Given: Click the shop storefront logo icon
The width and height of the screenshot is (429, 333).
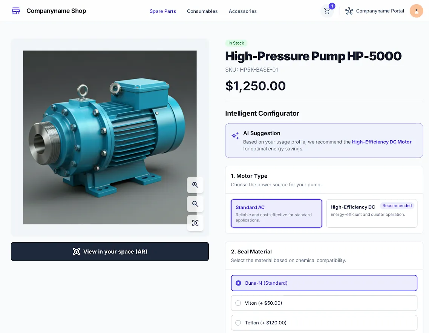Looking at the screenshot, I should [16, 11].
